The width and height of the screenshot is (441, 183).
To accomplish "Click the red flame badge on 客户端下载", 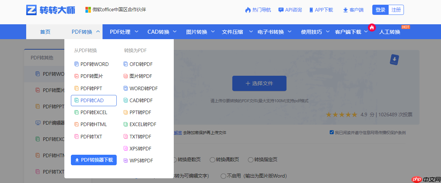I will [372, 27].
